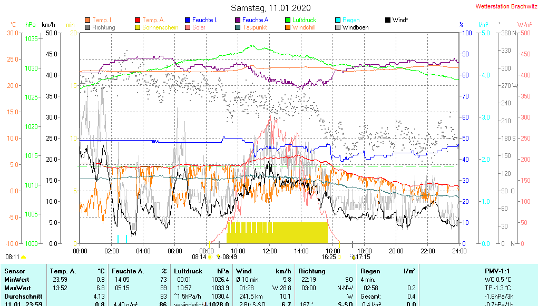This screenshot has width=538, height=306.
Task: Click the yellow sunshine duration bar
Action: pos(277,232)
